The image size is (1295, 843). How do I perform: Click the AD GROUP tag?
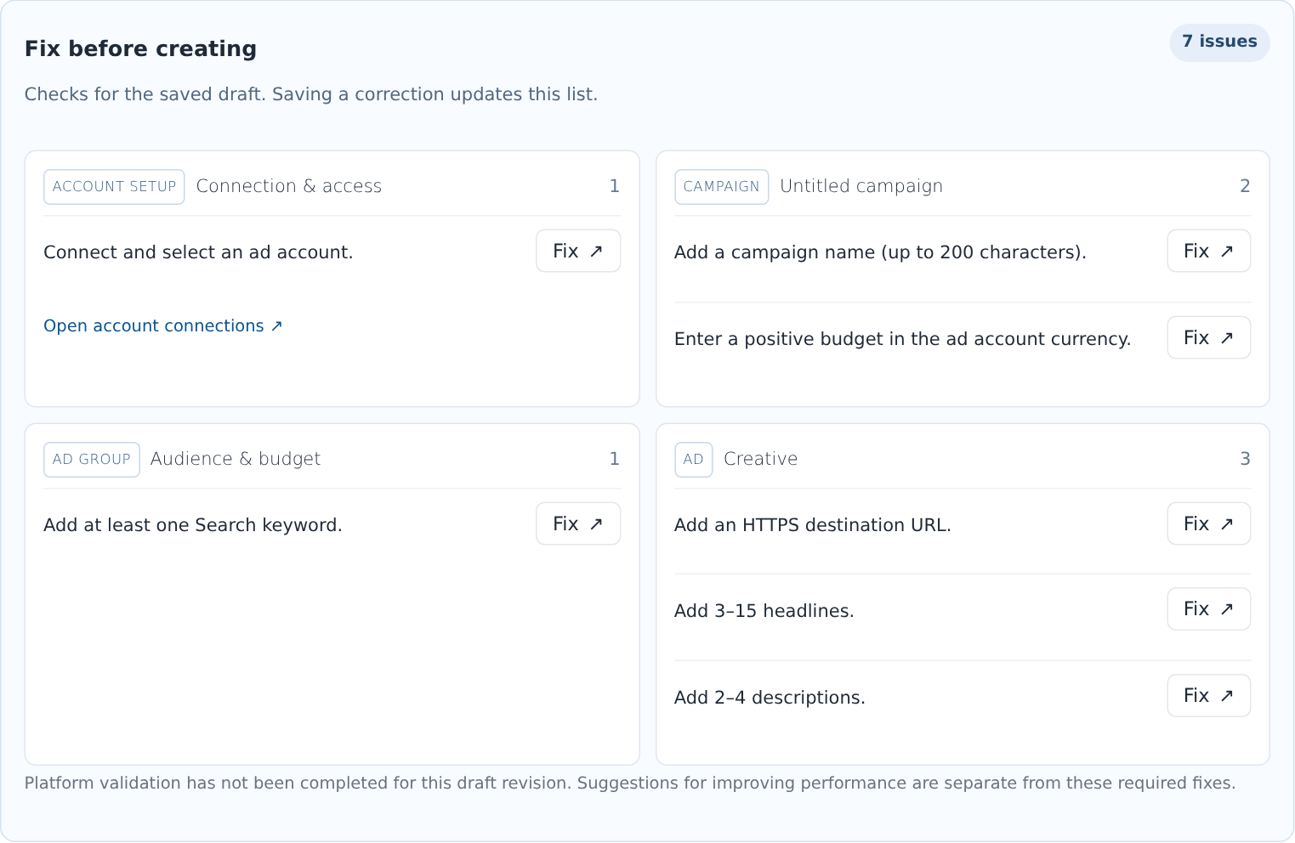[x=92, y=460]
